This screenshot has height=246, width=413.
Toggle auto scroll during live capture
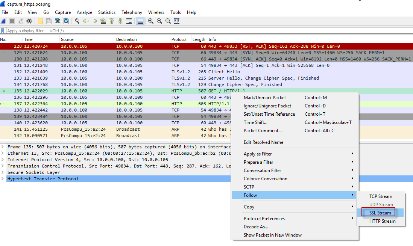pyautogui.click(x=129, y=21)
